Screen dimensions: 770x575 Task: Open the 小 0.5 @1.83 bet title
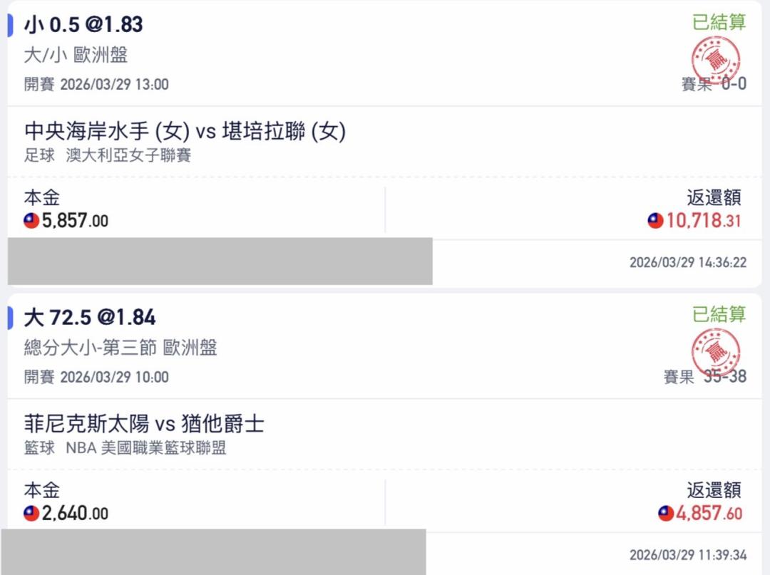click(83, 25)
